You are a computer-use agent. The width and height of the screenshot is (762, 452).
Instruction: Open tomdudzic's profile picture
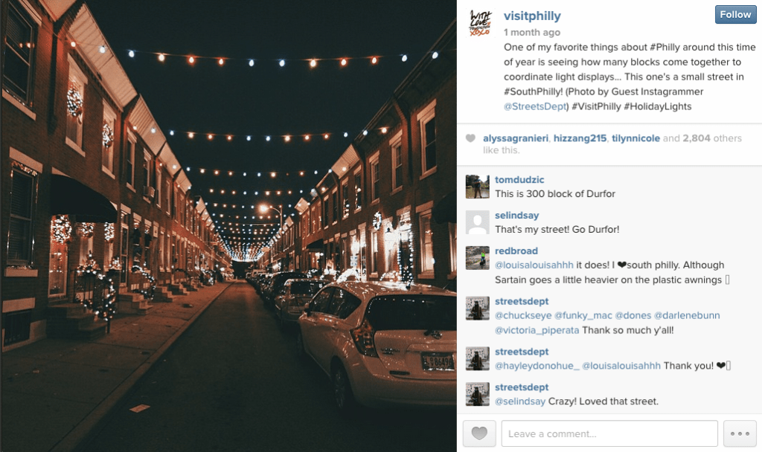tap(477, 187)
